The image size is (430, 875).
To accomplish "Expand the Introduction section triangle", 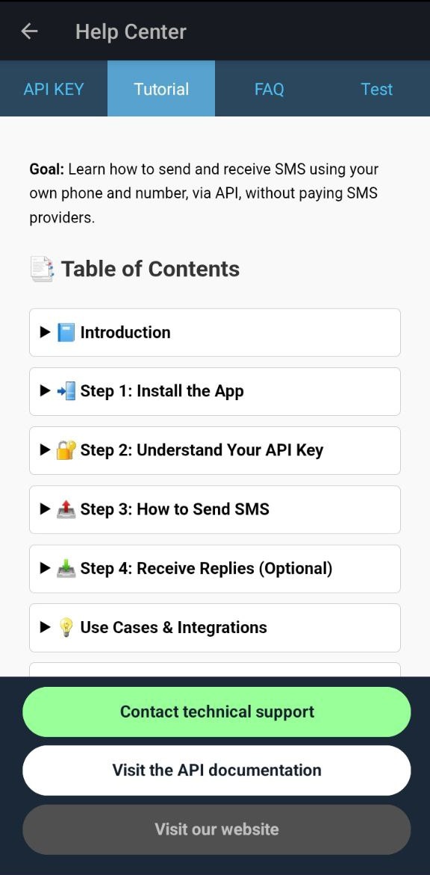I will (46, 332).
